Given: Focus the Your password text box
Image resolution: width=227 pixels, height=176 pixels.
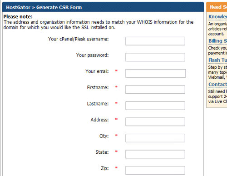Looking at the screenshot, I should (155, 57).
